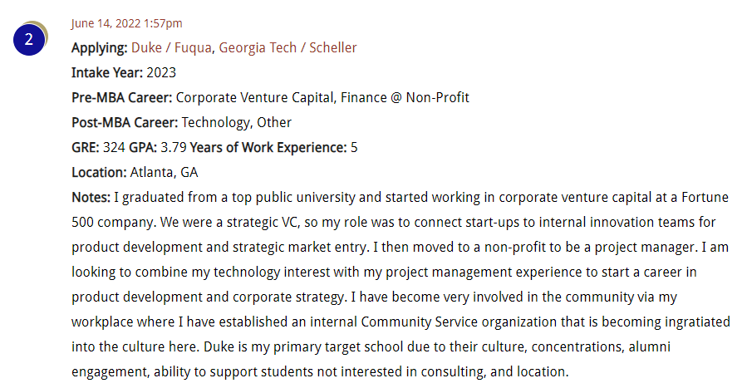
Task: Open the Duke / Fuqua school link
Action: [171, 47]
